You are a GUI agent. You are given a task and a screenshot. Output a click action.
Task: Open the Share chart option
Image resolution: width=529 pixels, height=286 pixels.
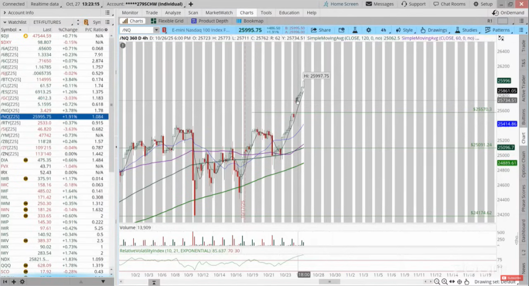click(321, 30)
